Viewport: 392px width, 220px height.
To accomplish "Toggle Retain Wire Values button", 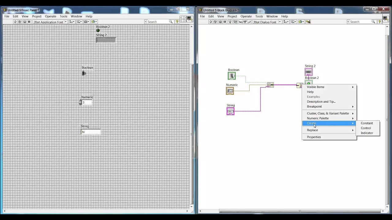I will click(x=235, y=22).
